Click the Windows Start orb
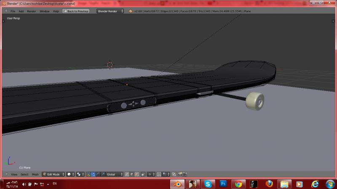The image size is (337, 189). tap(330, 184)
